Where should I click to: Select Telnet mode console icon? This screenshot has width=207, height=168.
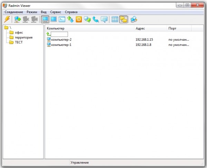tap(62, 19)
